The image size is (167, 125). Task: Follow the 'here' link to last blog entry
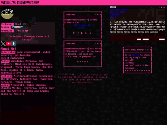click(135, 55)
